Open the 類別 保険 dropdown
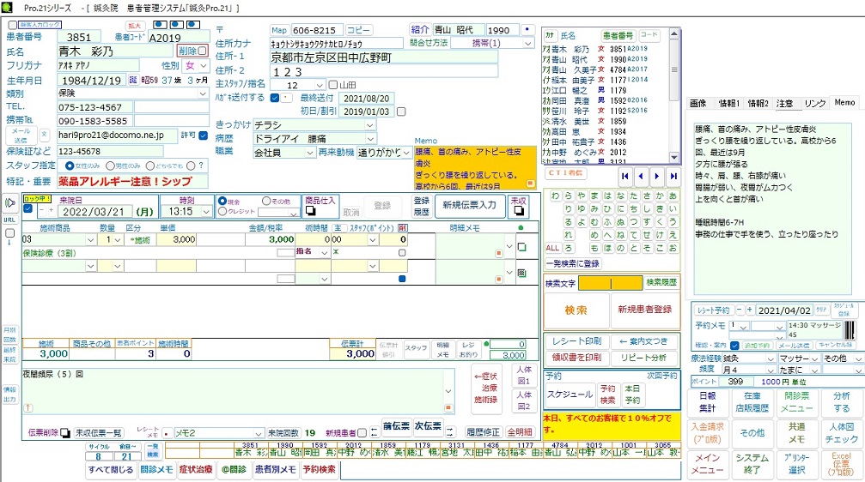The image size is (865, 482). point(203,93)
